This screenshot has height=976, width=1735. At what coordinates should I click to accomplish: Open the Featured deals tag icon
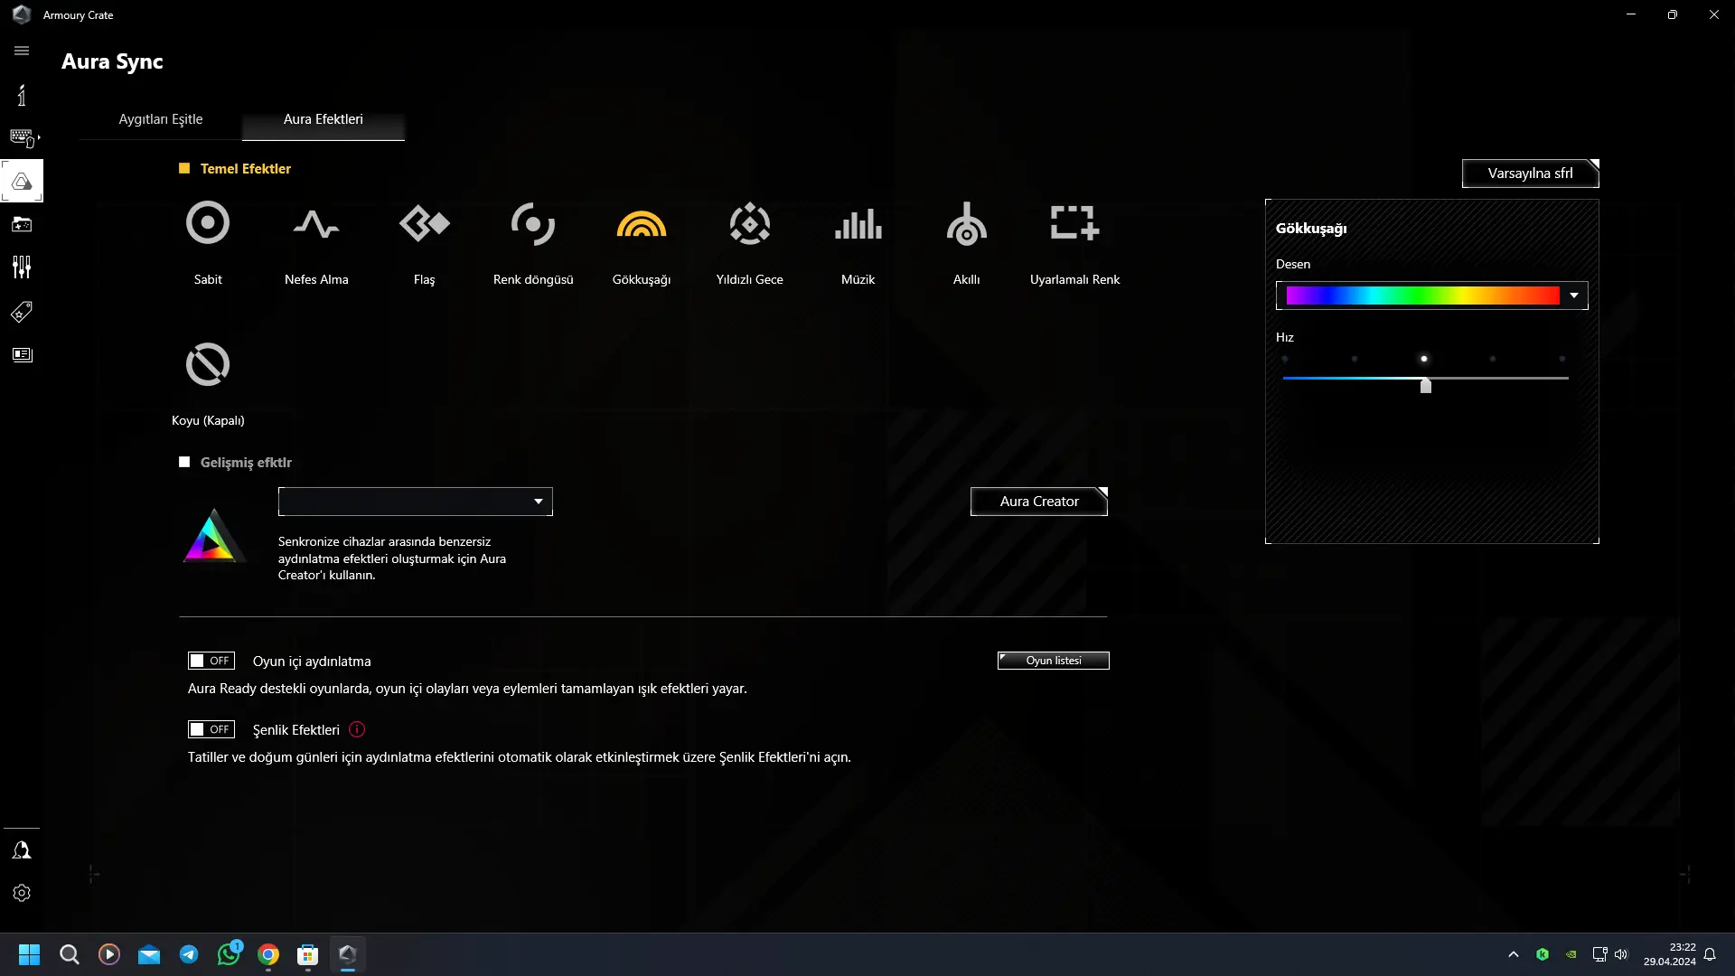[22, 312]
